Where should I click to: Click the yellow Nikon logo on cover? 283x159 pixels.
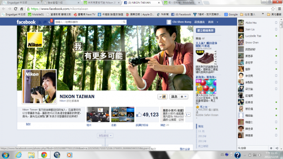(35, 40)
